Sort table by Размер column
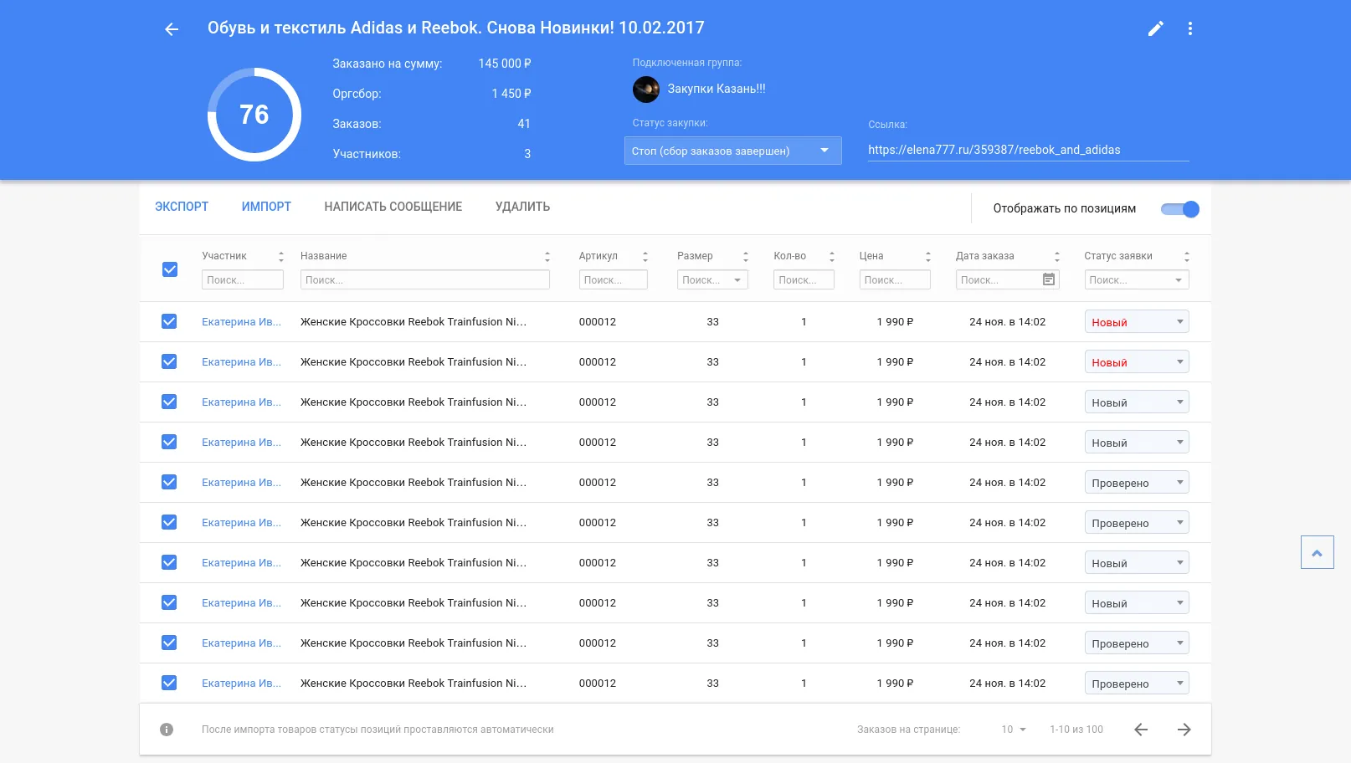This screenshot has width=1351, height=763. click(x=746, y=257)
